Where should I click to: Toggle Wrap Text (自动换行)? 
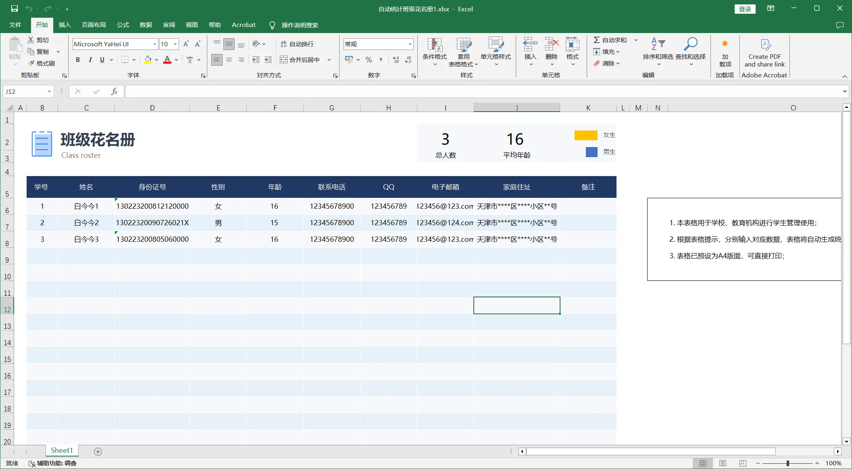(x=297, y=44)
